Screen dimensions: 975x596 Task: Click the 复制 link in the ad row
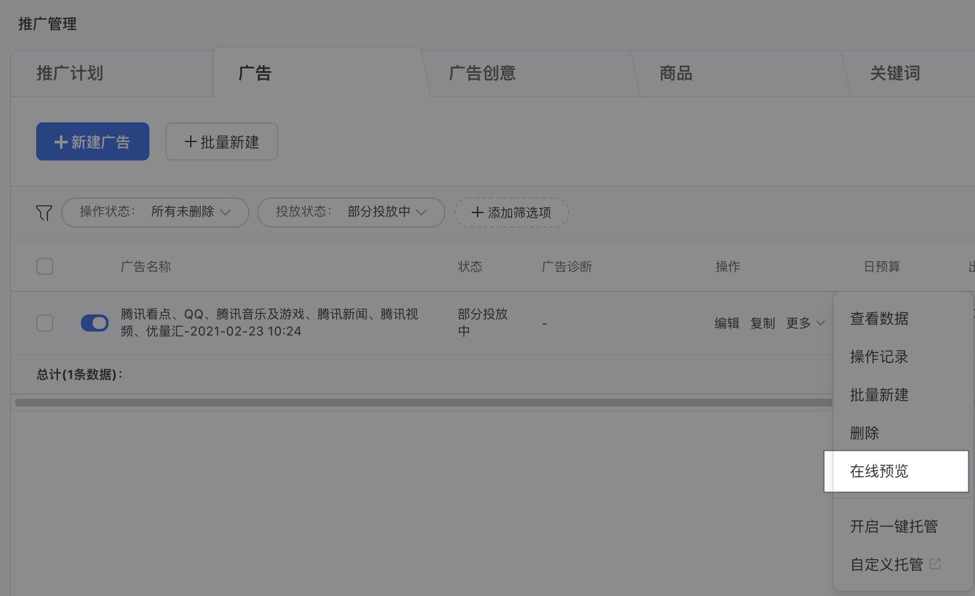pos(762,323)
